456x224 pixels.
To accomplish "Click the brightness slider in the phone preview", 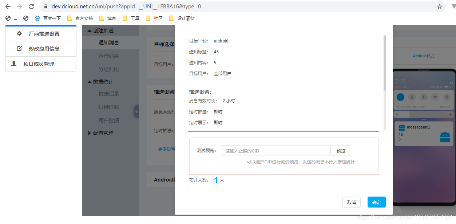I will tap(424, 114).
